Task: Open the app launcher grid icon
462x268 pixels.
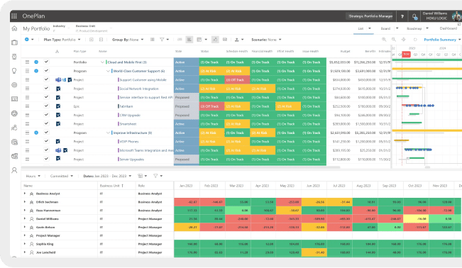Action: (14, 16)
